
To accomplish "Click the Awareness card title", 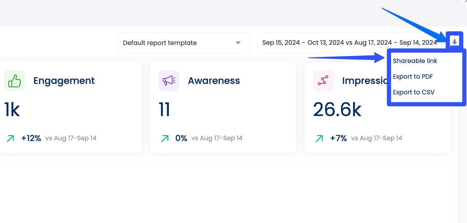I will point(214,81).
